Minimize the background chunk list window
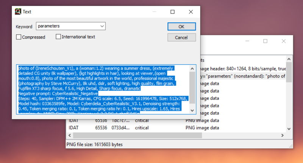This screenshot has width=303, height=163. point(247,41)
